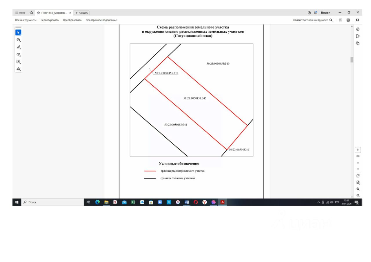Close the ГПЗУ-345 document tab
The image size is (371, 262).
click(70, 13)
